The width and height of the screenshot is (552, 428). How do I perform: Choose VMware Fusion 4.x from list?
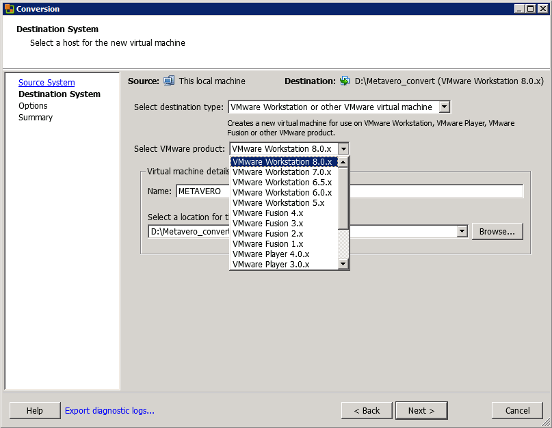tap(284, 213)
